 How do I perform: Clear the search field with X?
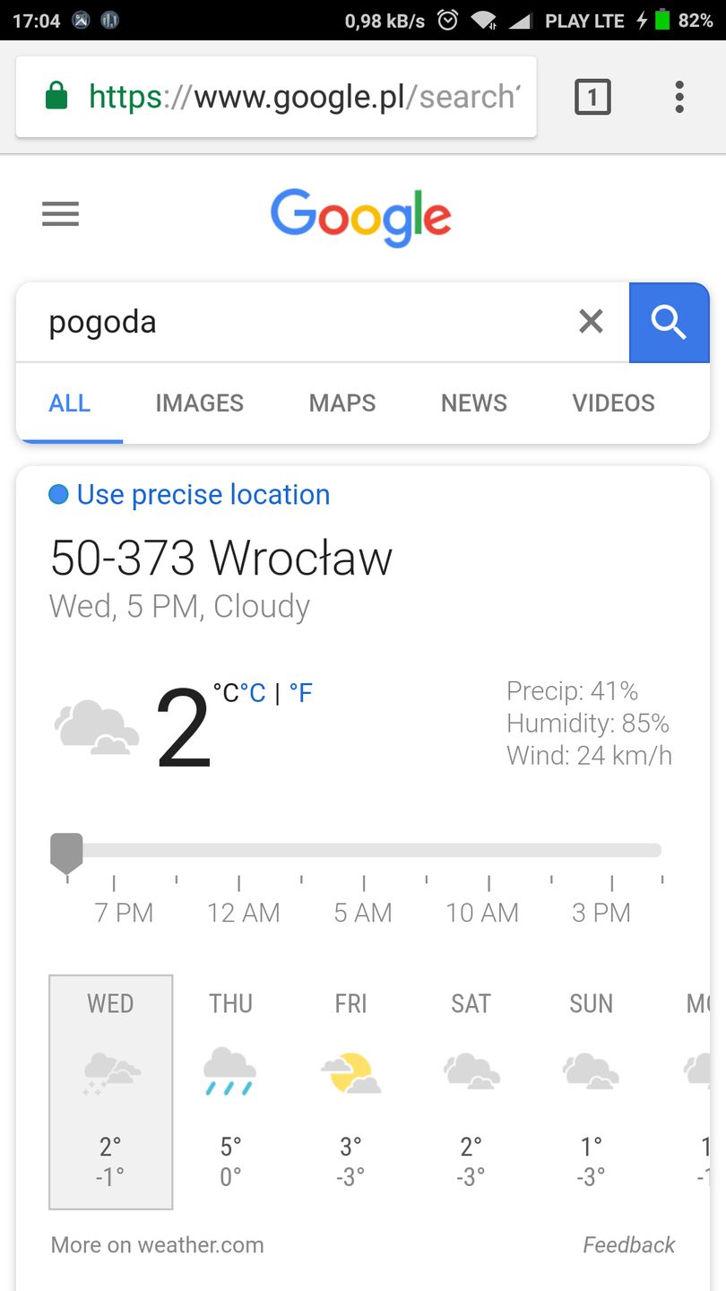click(x=591, y=321)
